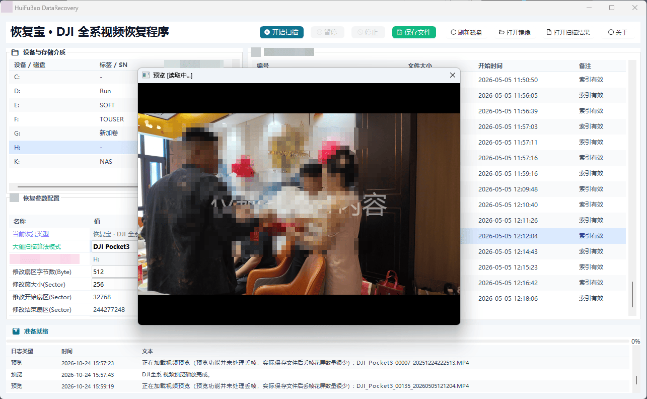
Task: Refresh disks via 刷新磁盘
Action: (466, 32)
